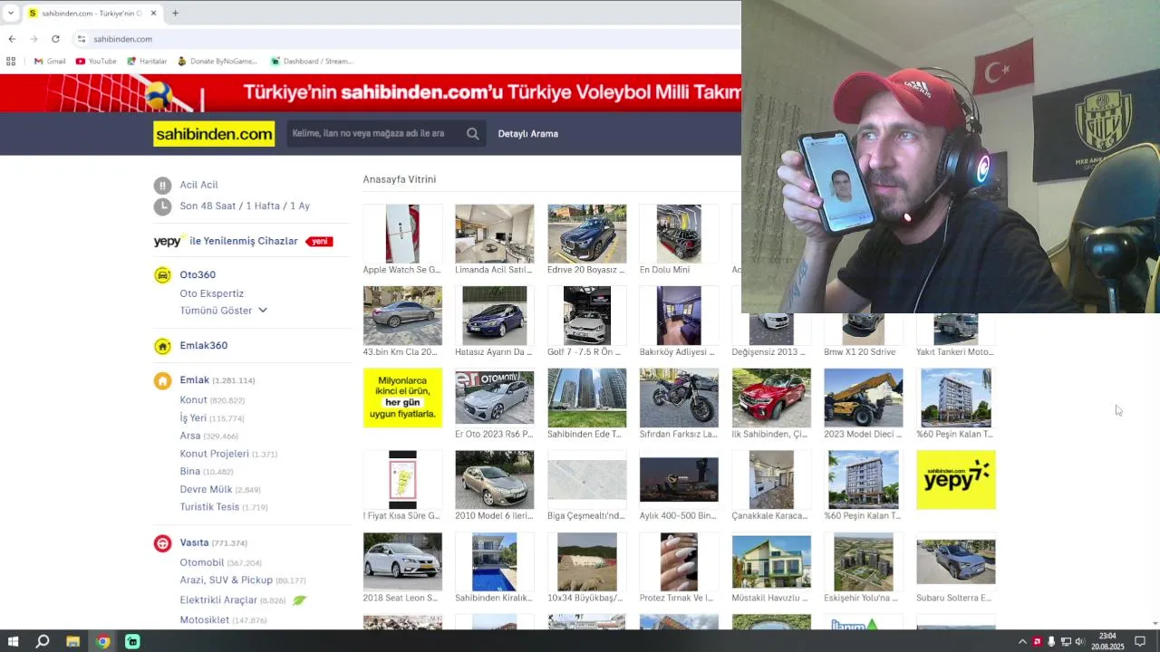Open the Turistik Tesis subcategory
The image size is (1160, 652).
pos(209,507)
